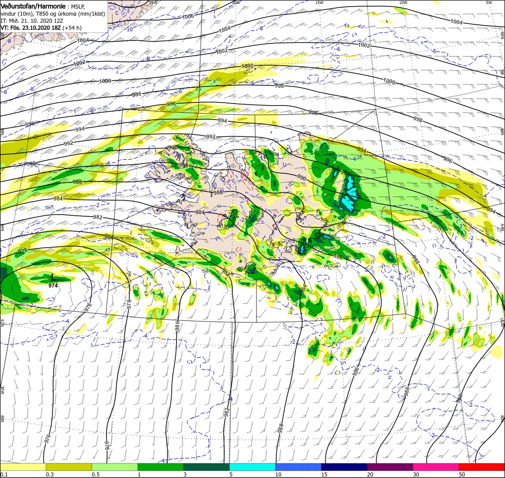The width and height of the screenshot is (505, 478).
Task: Click the 15 mm navy legend swatch
Action: click(x=344, y=467)
